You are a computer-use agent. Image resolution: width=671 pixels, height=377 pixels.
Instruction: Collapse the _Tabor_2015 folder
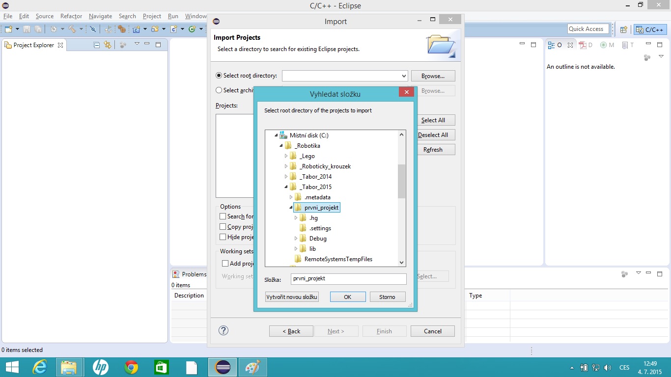coord(286,187)
